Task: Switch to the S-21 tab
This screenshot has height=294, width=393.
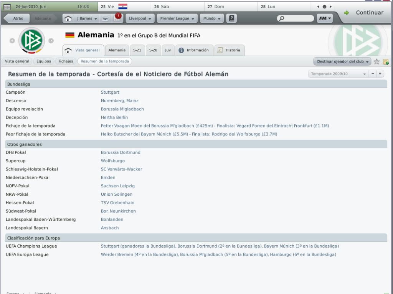Action: [x=137, y=50]
